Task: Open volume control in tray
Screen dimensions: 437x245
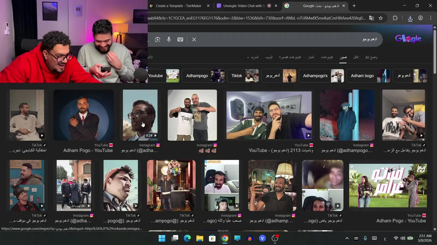Action: pos(403,238)
